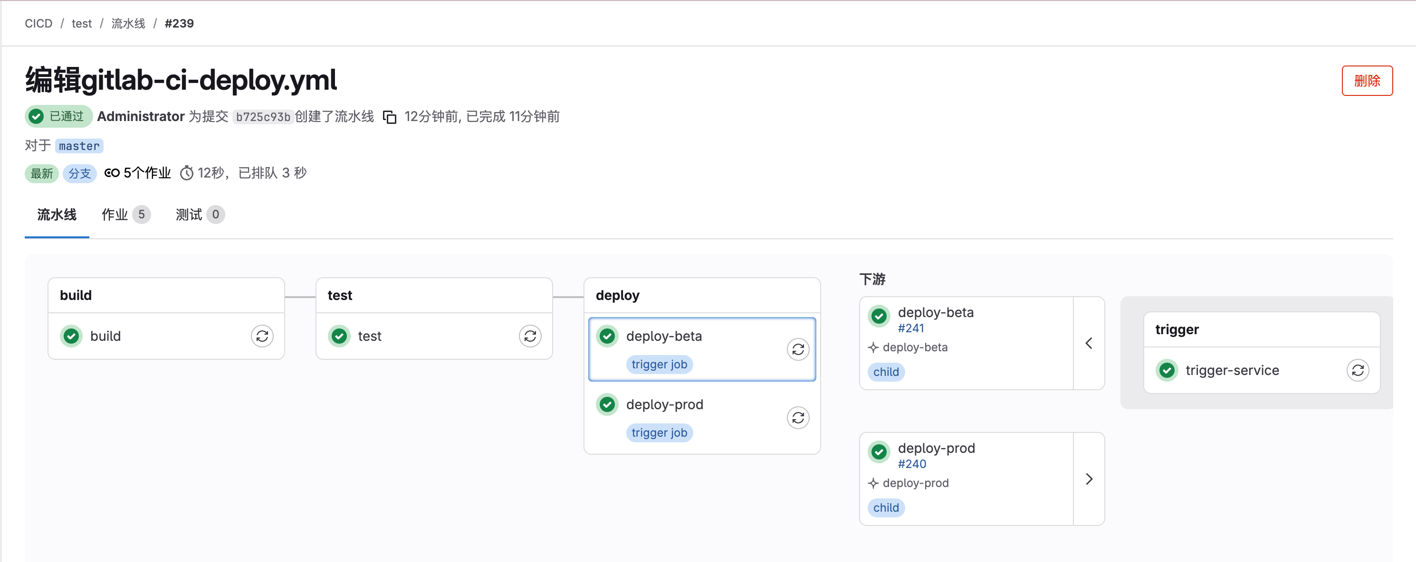Open commit b725c93b link

[x=263, y=117]
